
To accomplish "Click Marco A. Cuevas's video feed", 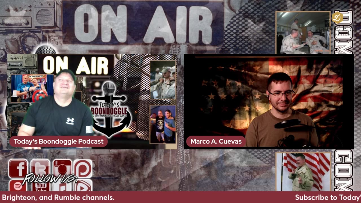I will pos(269,101).
